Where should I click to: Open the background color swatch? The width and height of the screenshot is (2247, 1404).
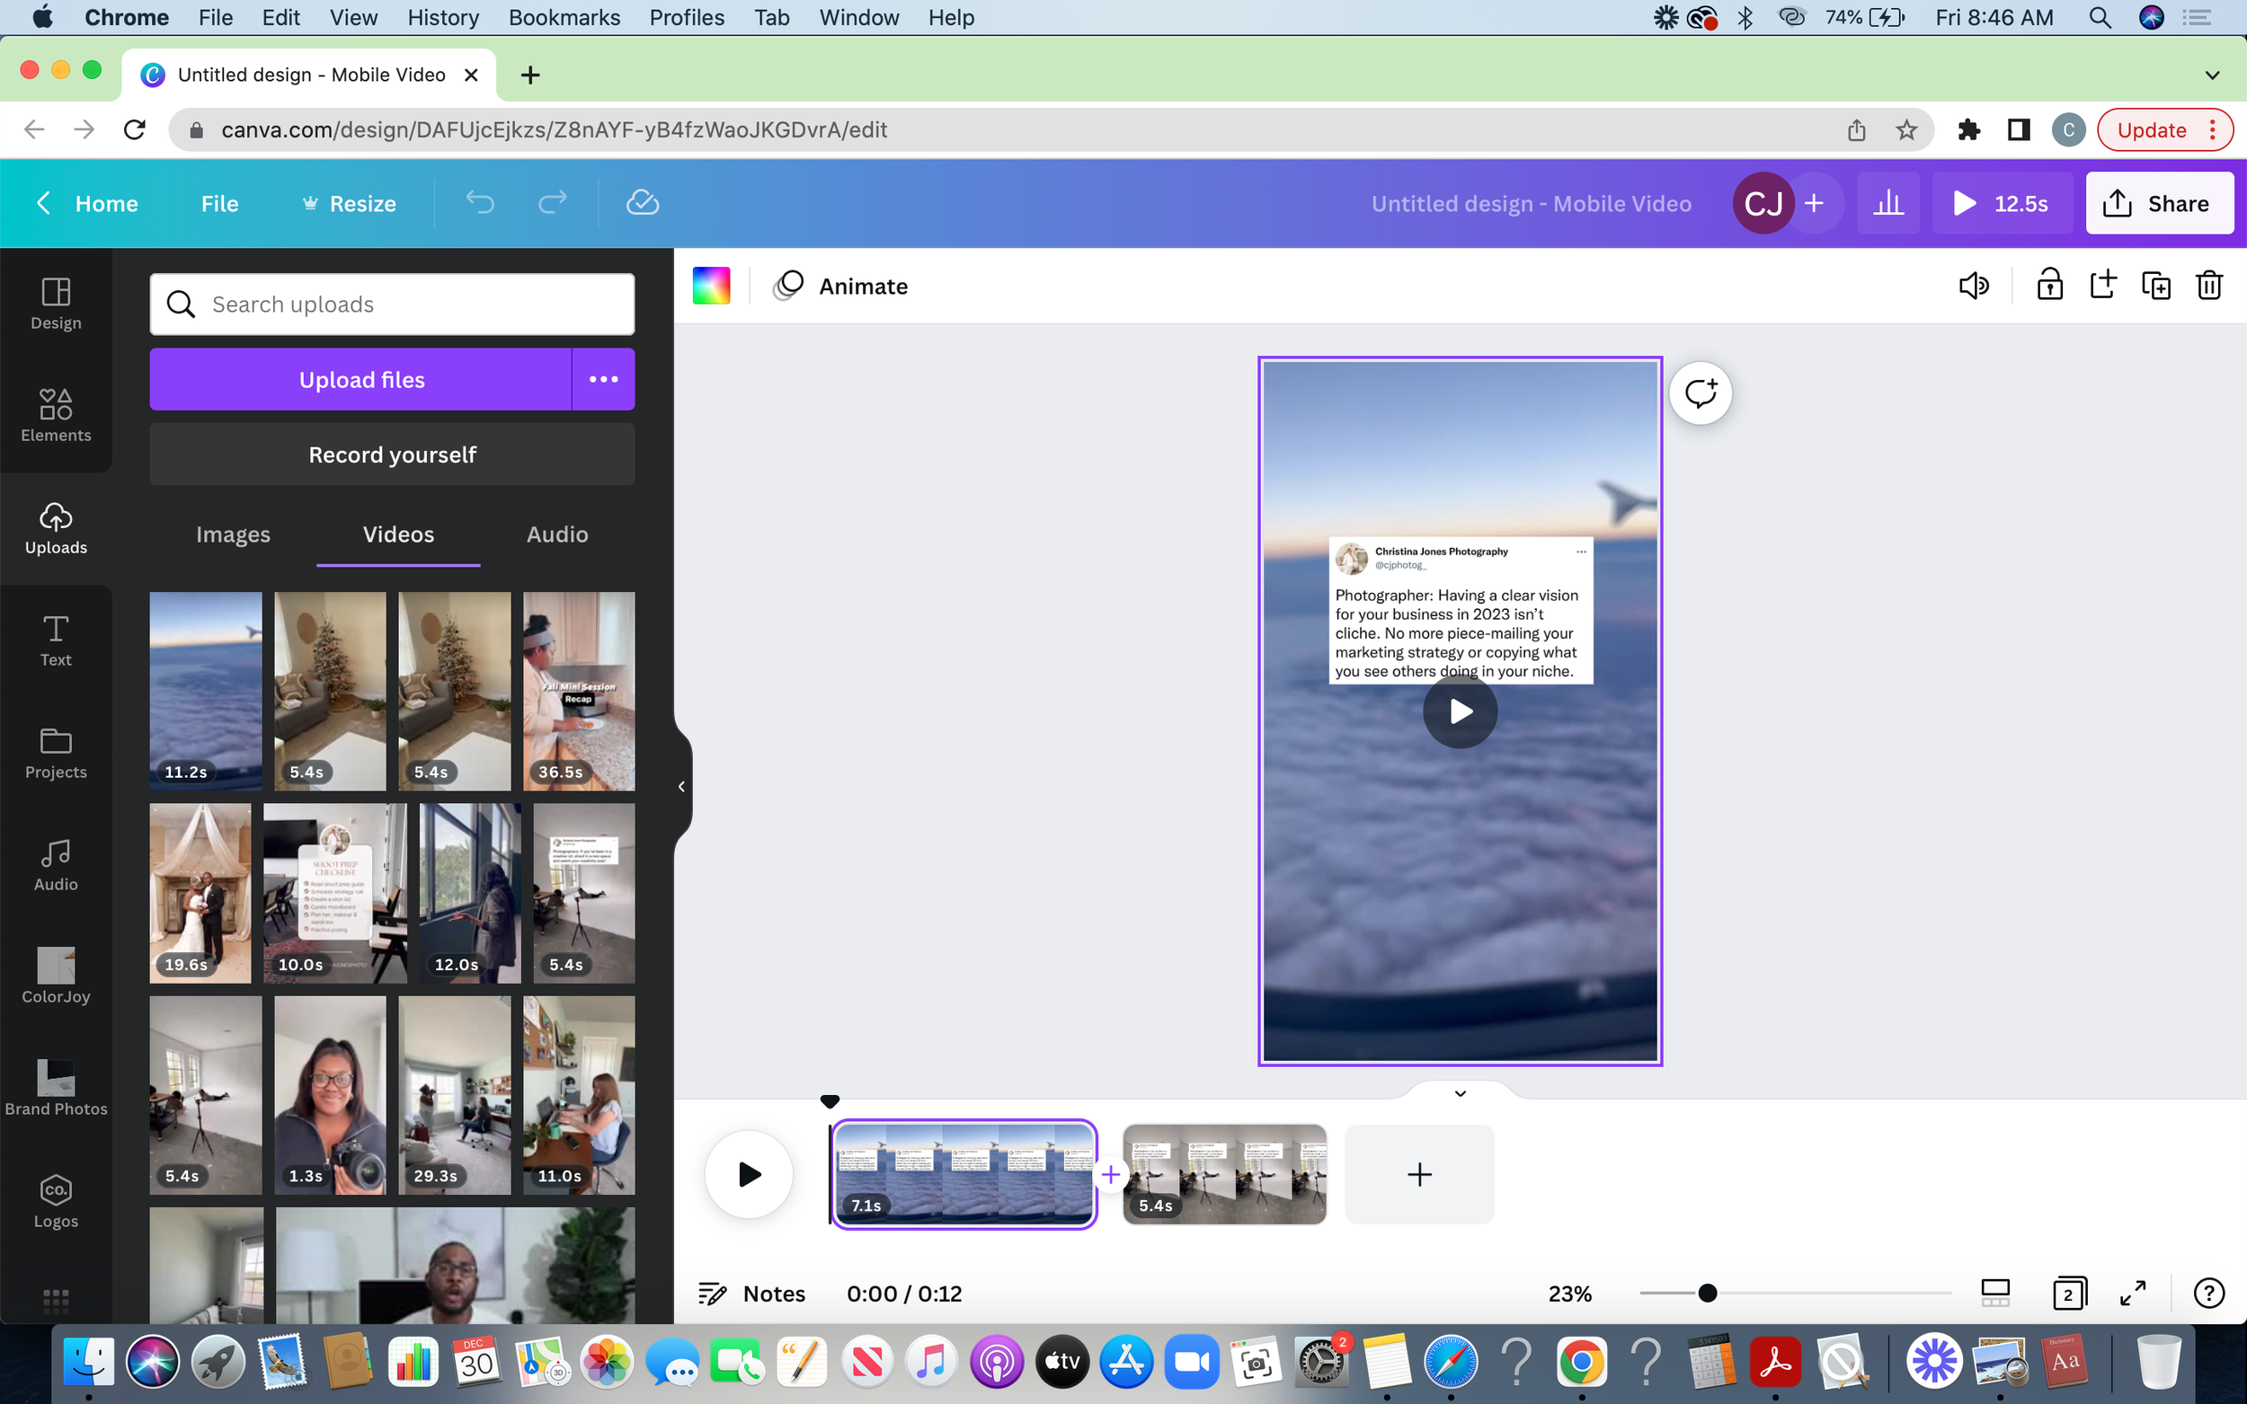coord(711,285)
